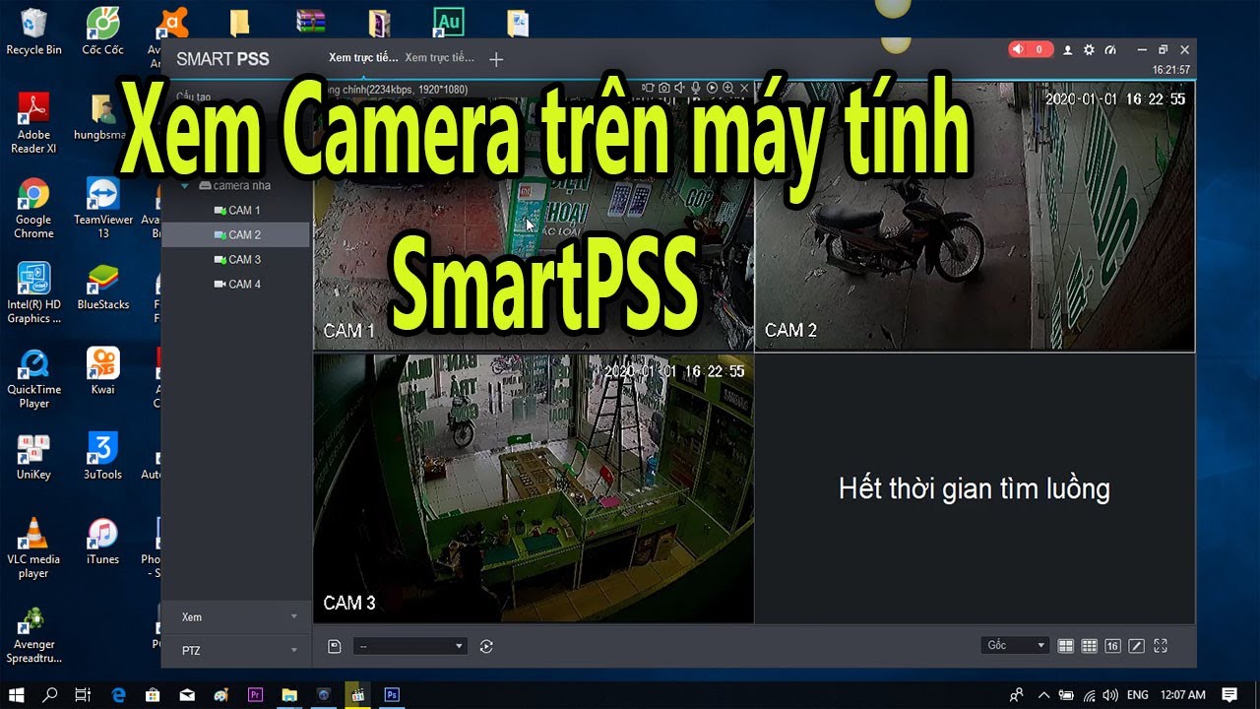Open BlueStacks desktop shortcut
Screen dimensions: 1260x709
coord(102,287)
